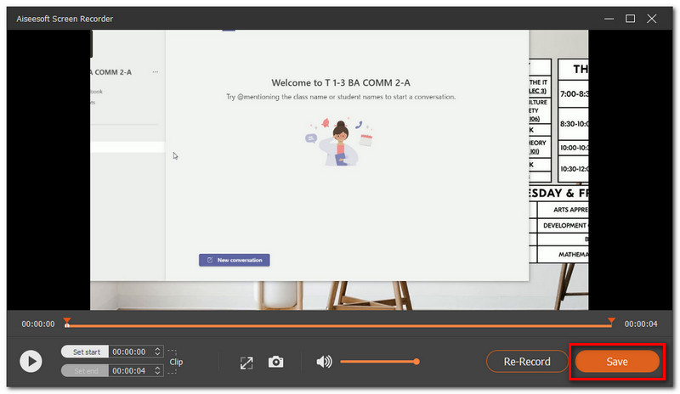The width and height of the screenshot is (680, 394).
Task: Click the Set end button
Action: point(86,371)
